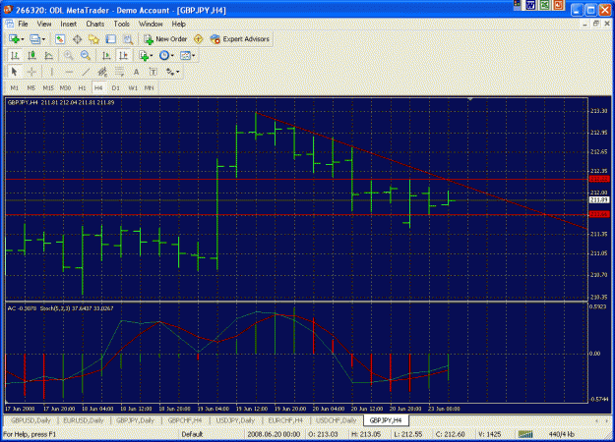
Task: Open Excel from the Office shortcut bar
Action: click(x=544, y=5)
